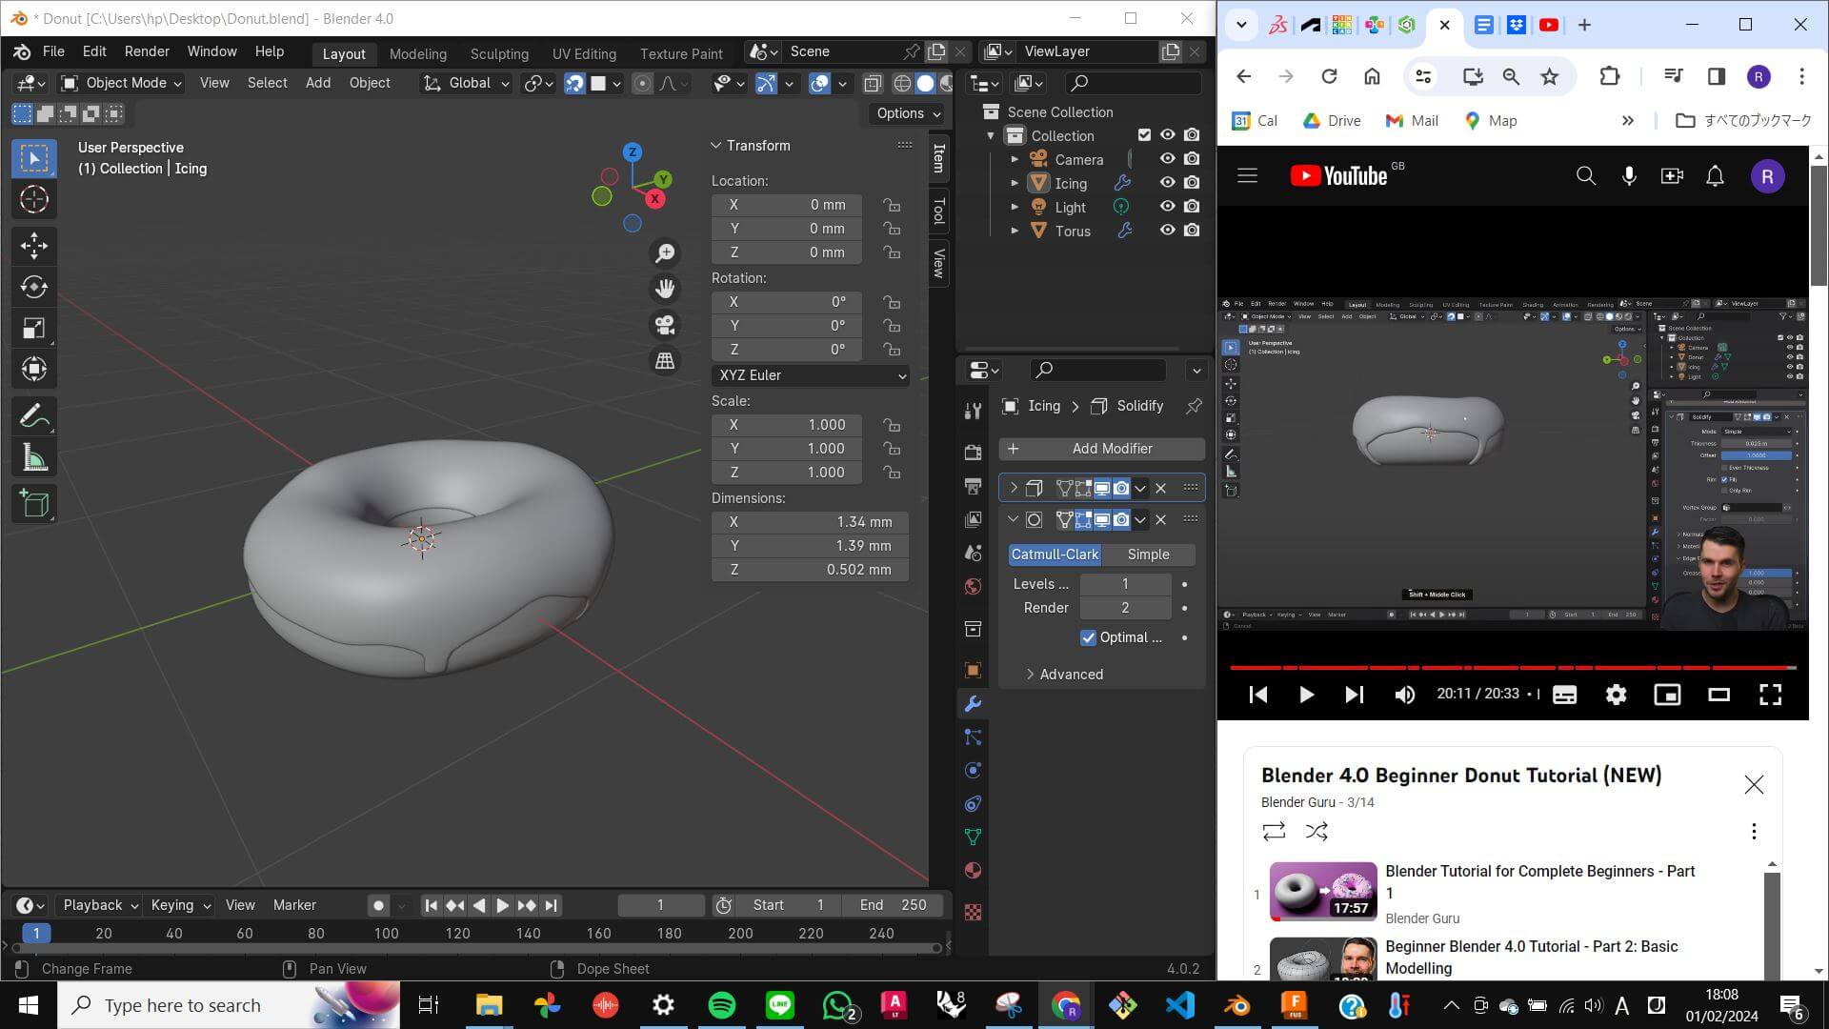Expand the Torus item in outliner
The height and width of the screenshot is (1029, 1829).
1015,231
